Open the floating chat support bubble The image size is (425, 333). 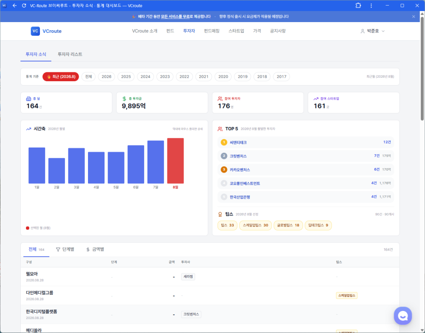(x=403, y=316)
